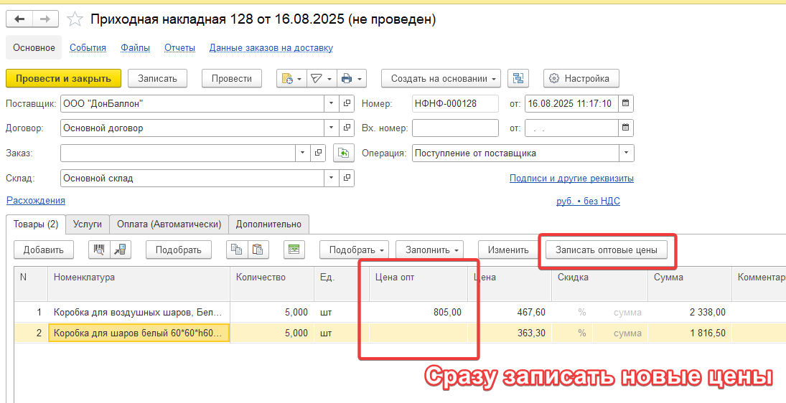Click the Номенклатура column header
Viewport: 786px width, 403px height.
(139, 284)
